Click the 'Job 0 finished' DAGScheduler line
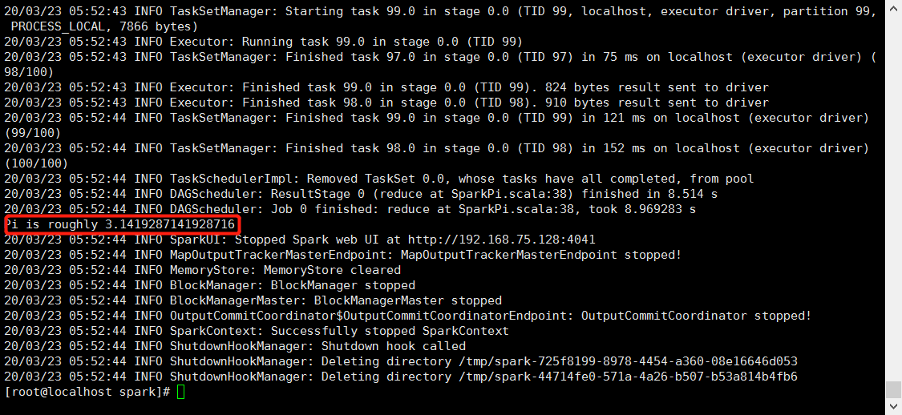Screen dimensions: 902x415 pos(350,209)
